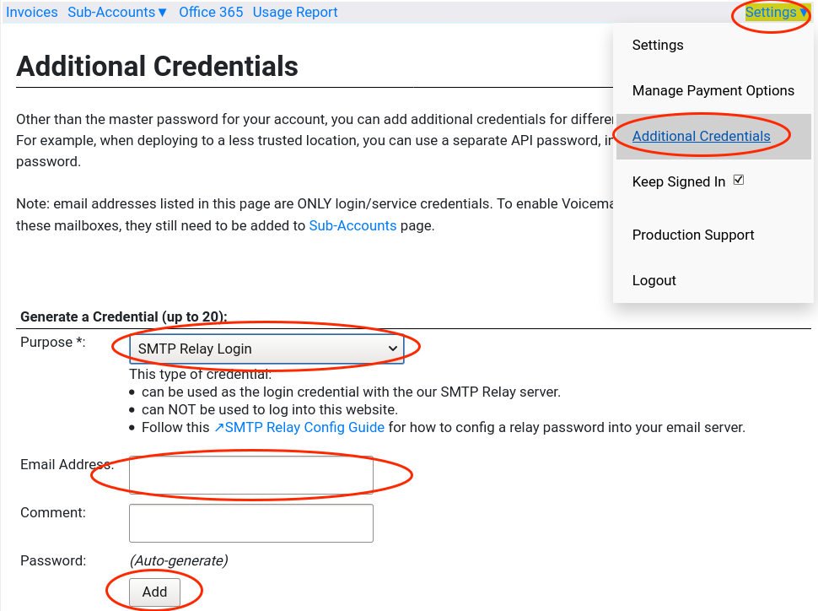Open the Invoices page link
818x611 pixels.
click(x=32, y=13)
